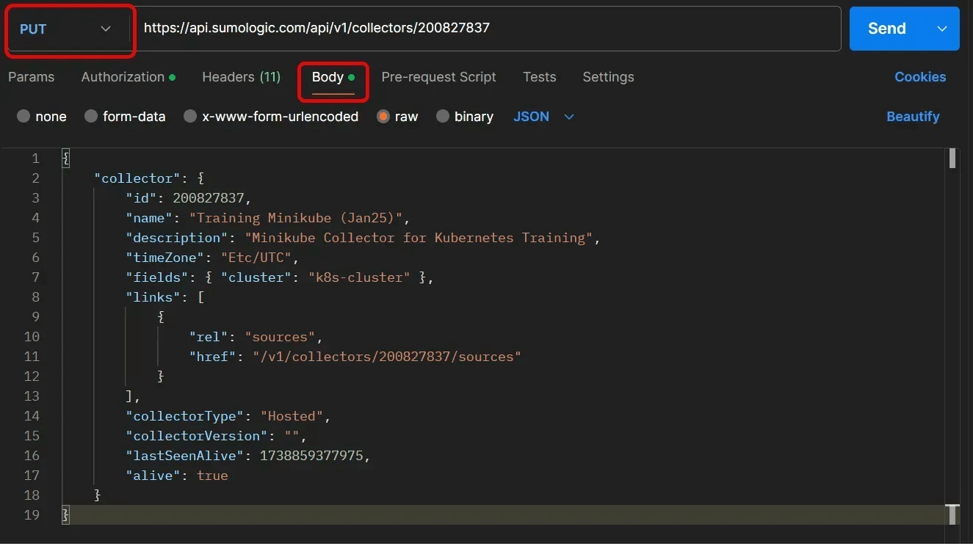Expand the JSON format dropdown

[x=543, y=117]
